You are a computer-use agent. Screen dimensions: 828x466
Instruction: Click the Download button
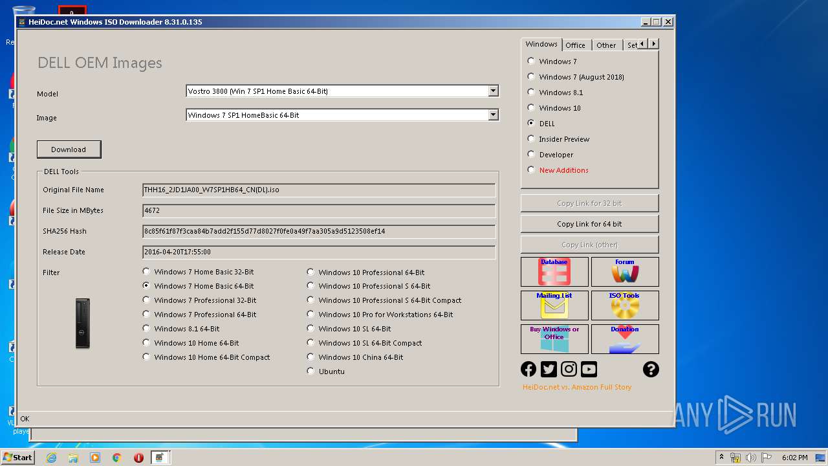[69, 150]
